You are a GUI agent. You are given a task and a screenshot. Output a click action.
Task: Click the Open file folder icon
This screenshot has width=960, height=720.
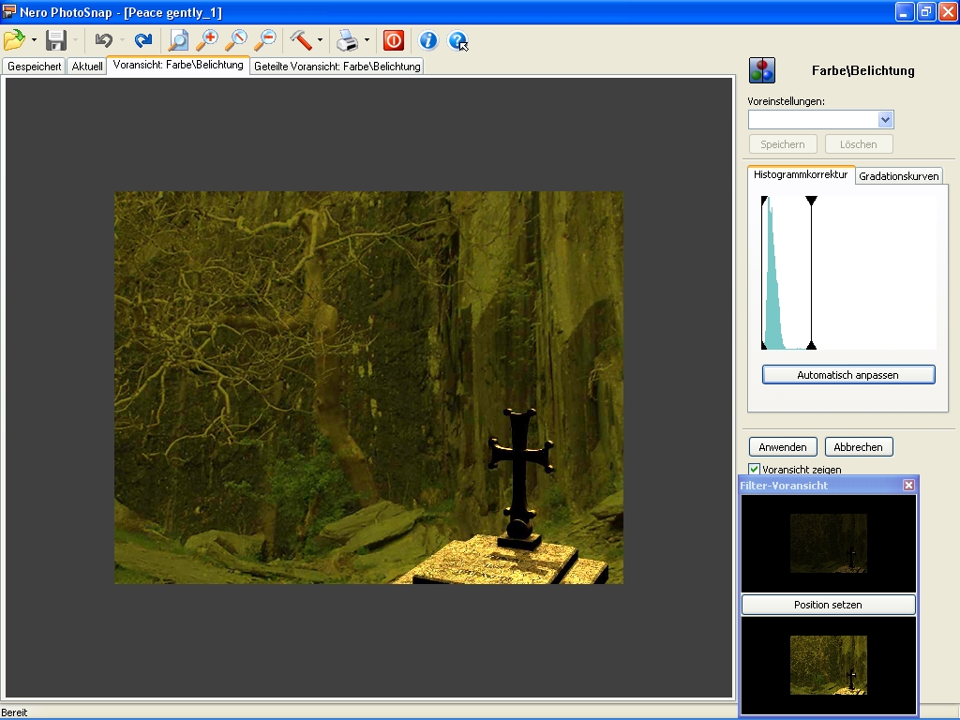click(x=14, y=40)
